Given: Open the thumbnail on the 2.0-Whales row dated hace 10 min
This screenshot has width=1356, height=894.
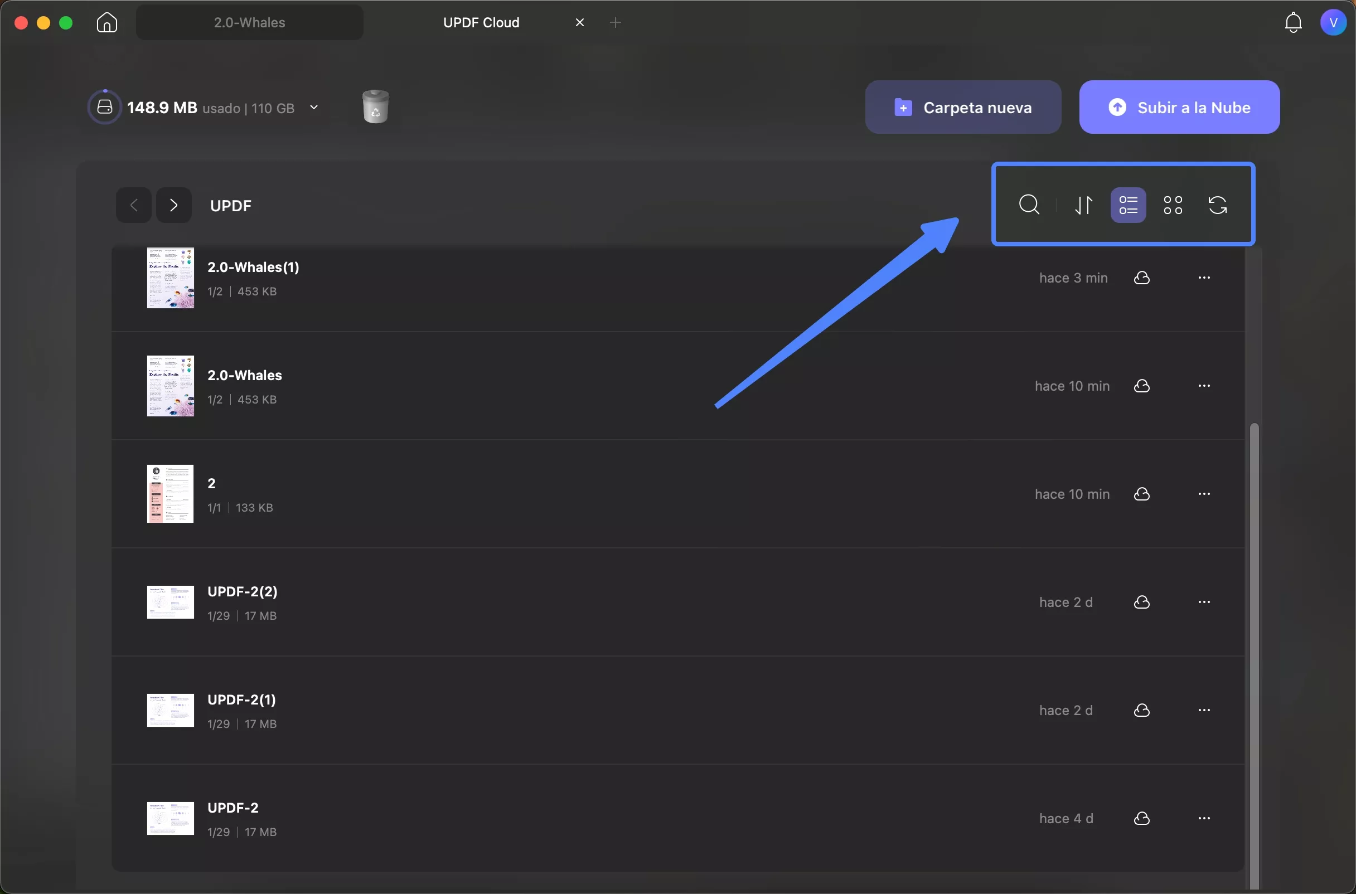Looking at the screenshot, I should (171, 386).
